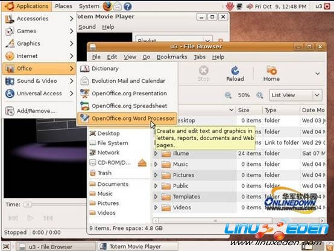The image size is (334, 251).
Task: Launch OpenOffice.org Word Processor
Action: 127,118
